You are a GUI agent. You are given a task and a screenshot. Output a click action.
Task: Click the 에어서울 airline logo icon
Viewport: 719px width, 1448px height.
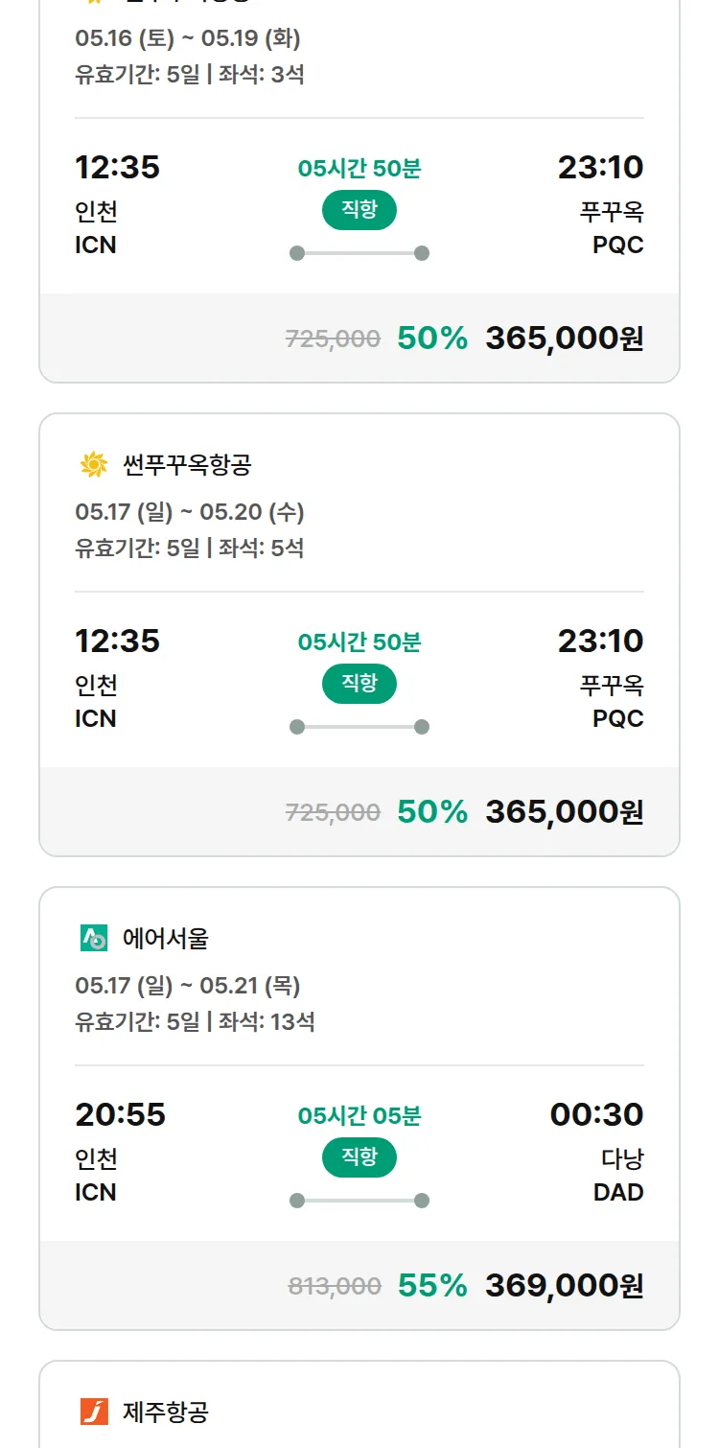[x=94, y=939]
